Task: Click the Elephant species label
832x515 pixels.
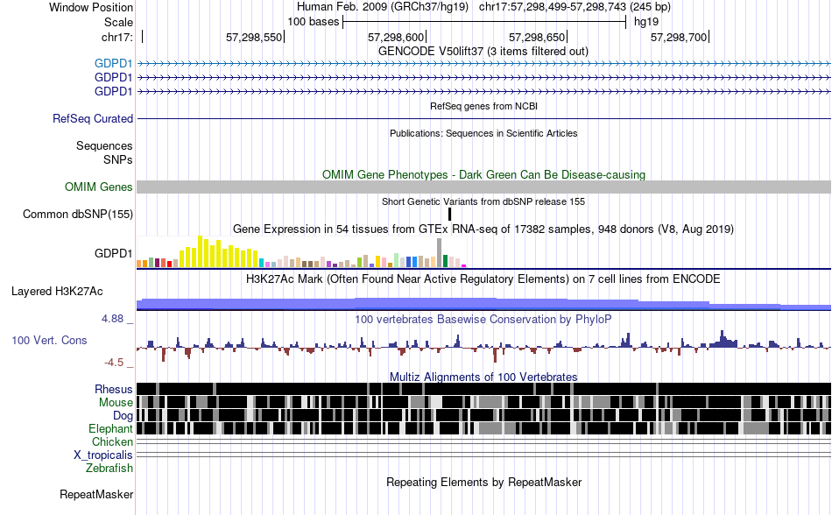Action: pyautogui.click(x=110, y=428)
